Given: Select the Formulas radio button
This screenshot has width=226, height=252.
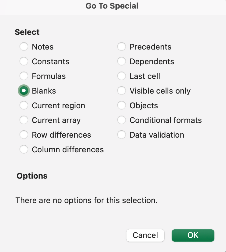Looking at the screenshot, I should pos(24,76).
